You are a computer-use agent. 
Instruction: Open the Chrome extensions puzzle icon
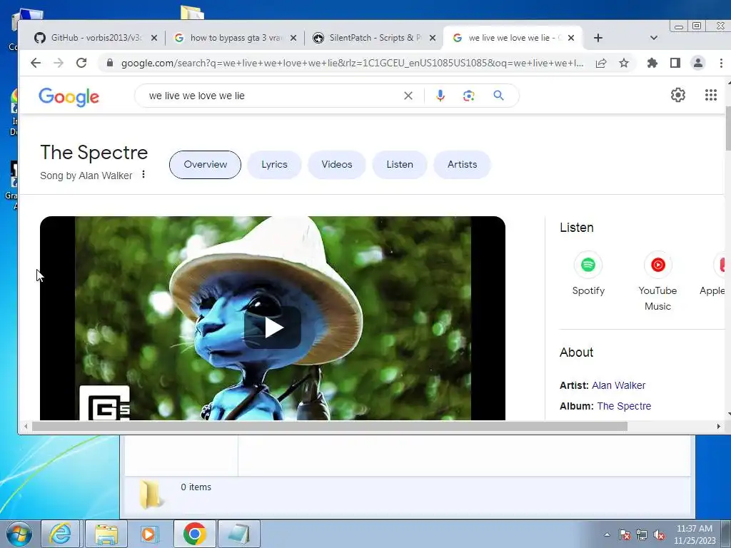coord(652,63)
